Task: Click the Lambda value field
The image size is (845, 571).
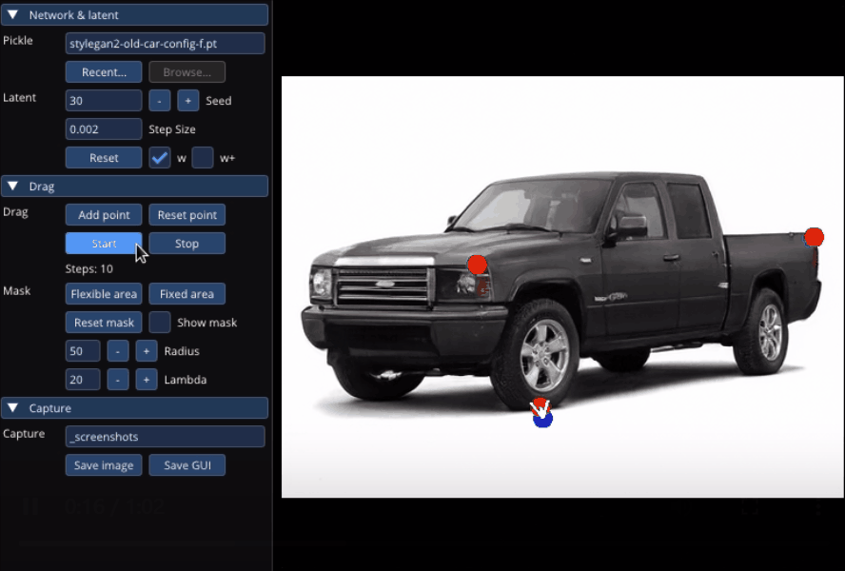Action: pos(83,380)
